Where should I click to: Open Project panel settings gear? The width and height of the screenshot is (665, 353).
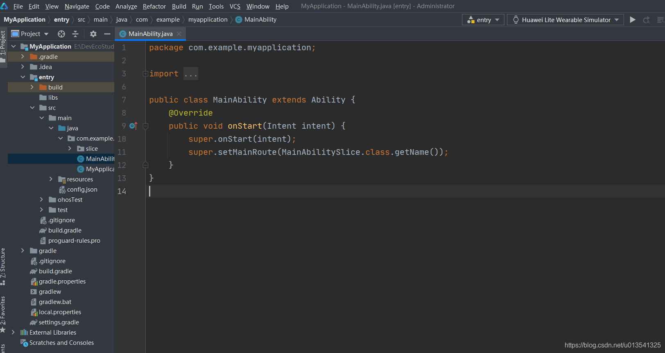(93, 34)
